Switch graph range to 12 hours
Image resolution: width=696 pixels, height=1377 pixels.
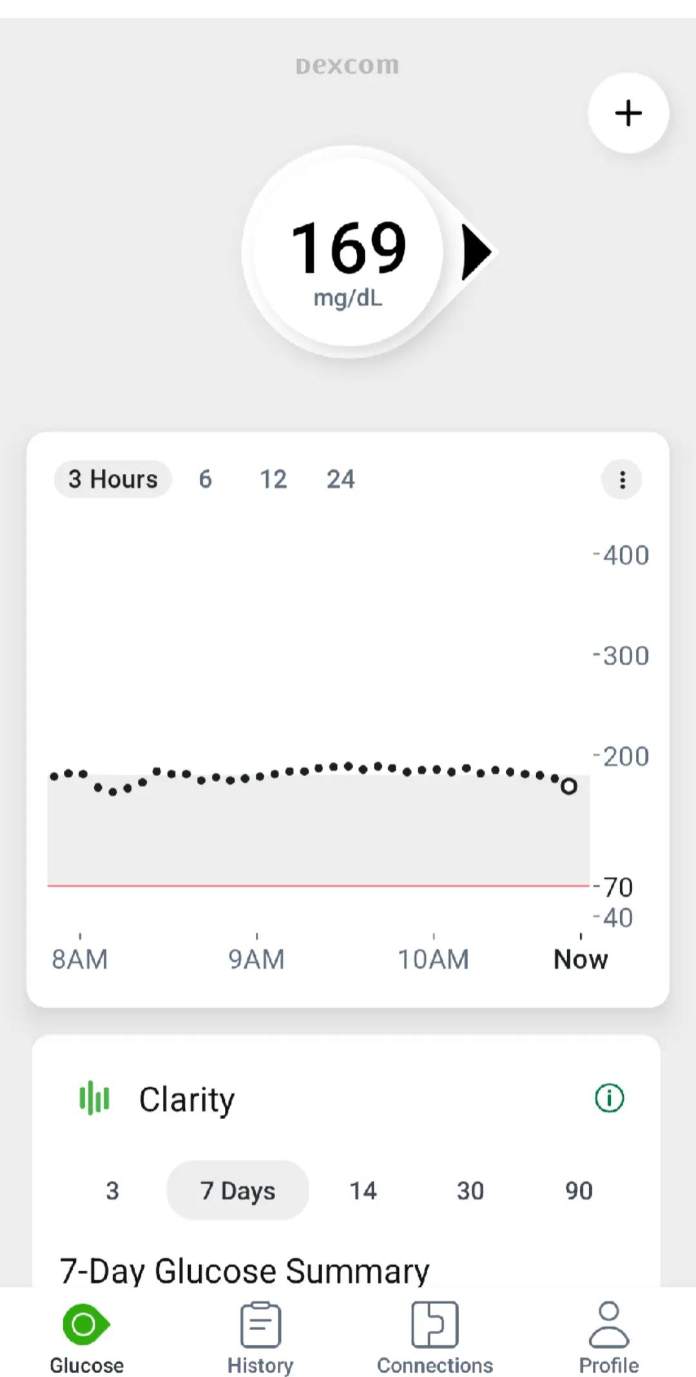(273, 479)
